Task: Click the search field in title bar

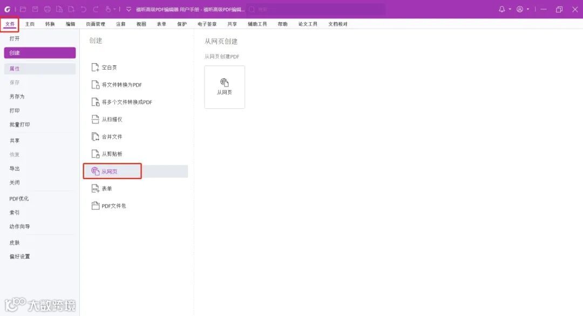Action: (x=316, y=9)
